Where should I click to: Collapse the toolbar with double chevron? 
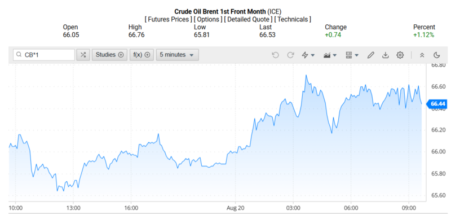tap(422, 55)
